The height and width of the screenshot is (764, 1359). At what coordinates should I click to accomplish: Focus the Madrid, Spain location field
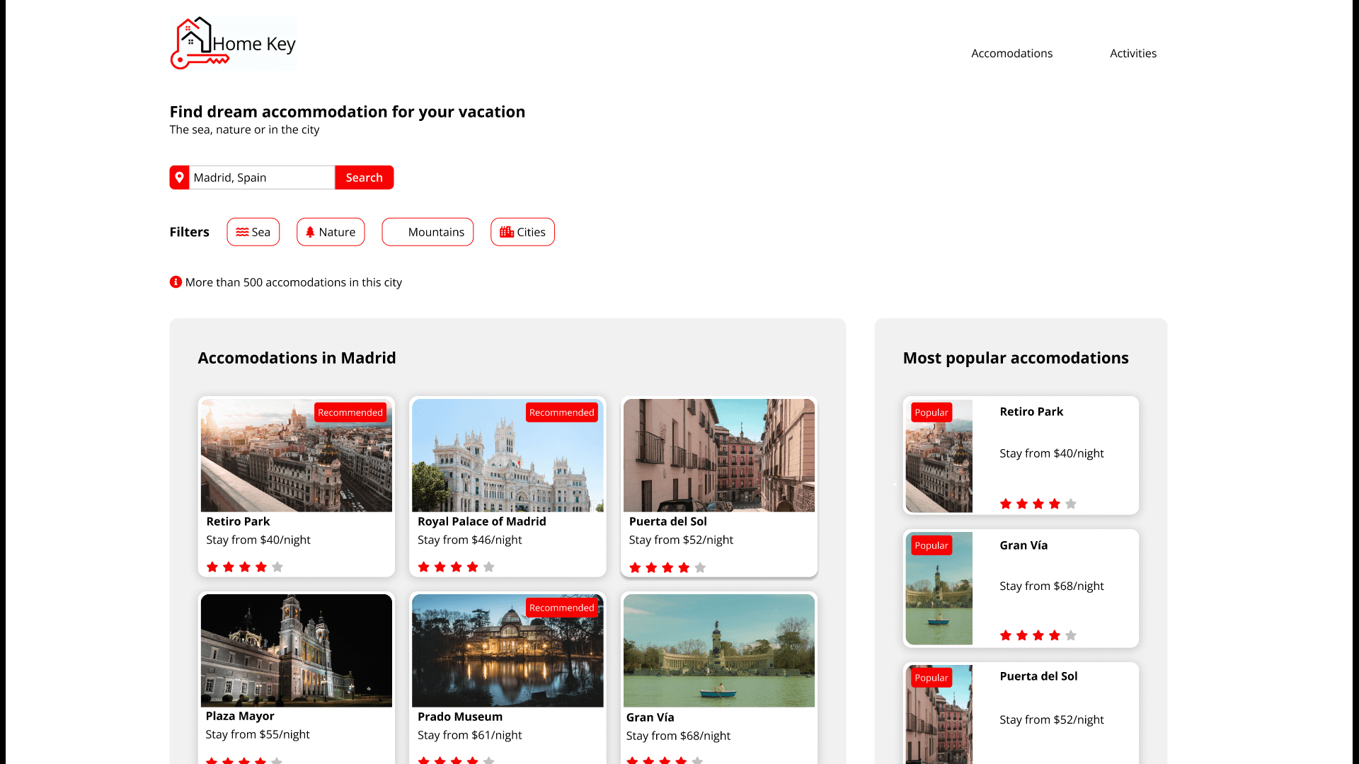(262, 178)
